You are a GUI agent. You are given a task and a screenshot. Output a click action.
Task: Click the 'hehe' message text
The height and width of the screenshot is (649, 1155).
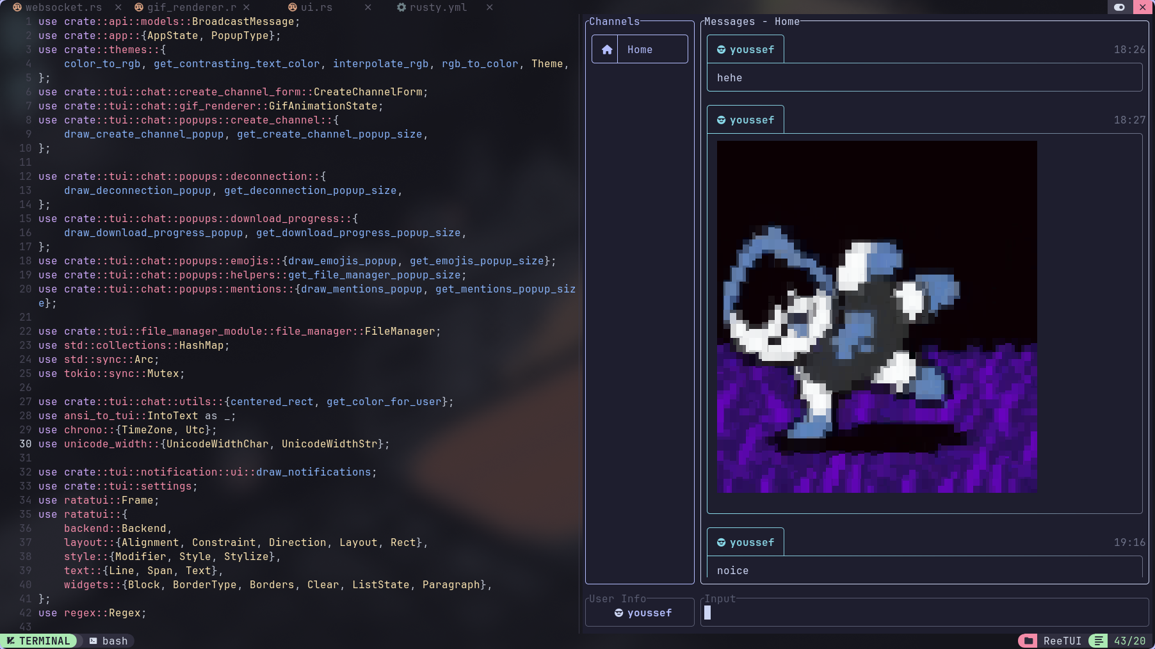[729, 77]
